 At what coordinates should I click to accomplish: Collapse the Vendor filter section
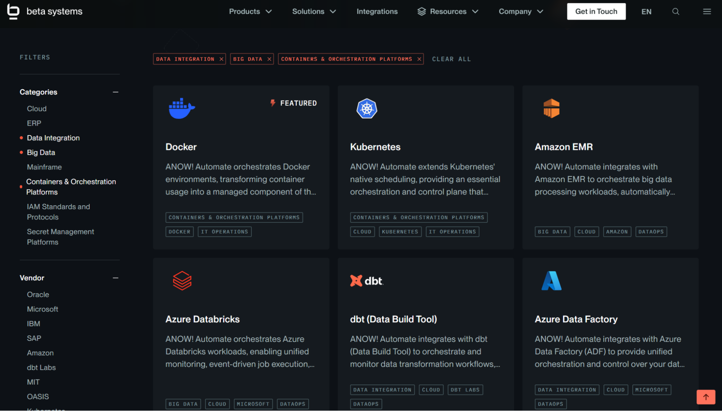[x=115, y=278]
